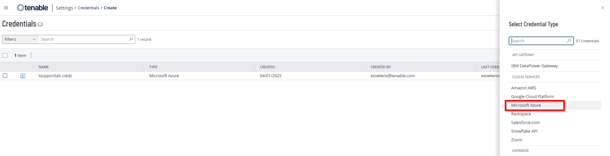610x156 pixels.
Task: Click esoetens@tenable.com in Created By column
Action: coord(392,76)
